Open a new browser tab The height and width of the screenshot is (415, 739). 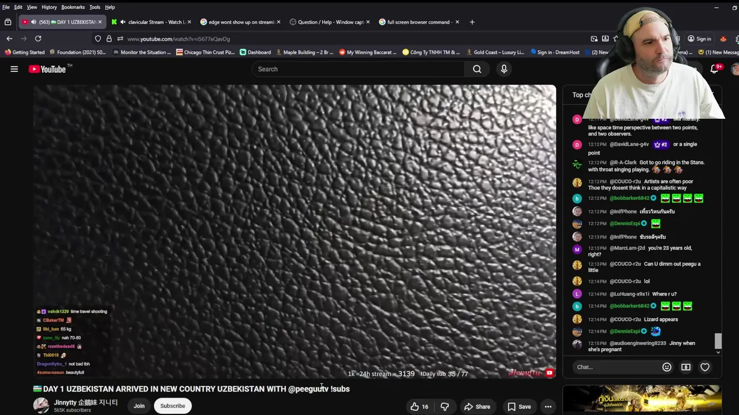[x=472, y=22]
